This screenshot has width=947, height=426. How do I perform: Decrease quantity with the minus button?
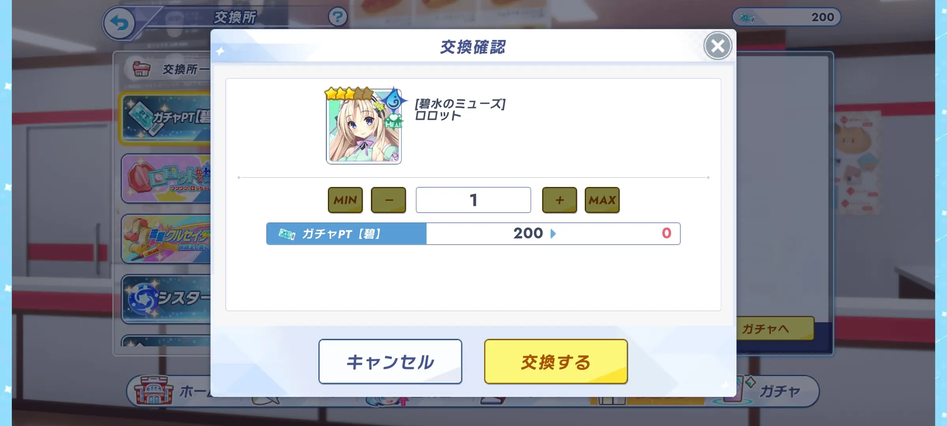(389, 200)
